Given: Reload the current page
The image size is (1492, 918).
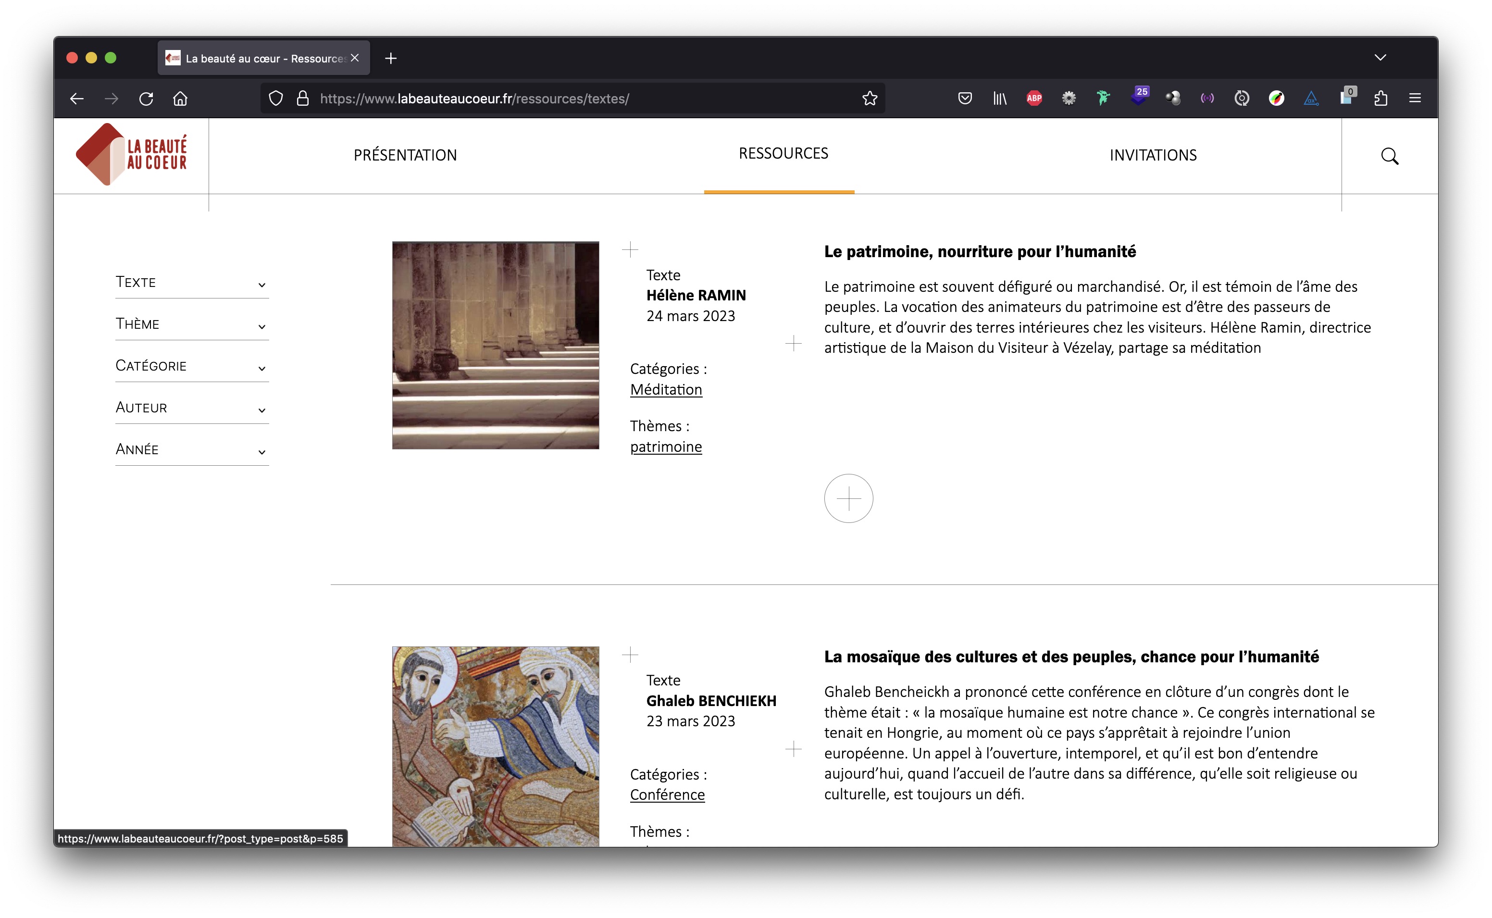Looking at the screenshot, I should pyautogui.click(x=146, y=99).
